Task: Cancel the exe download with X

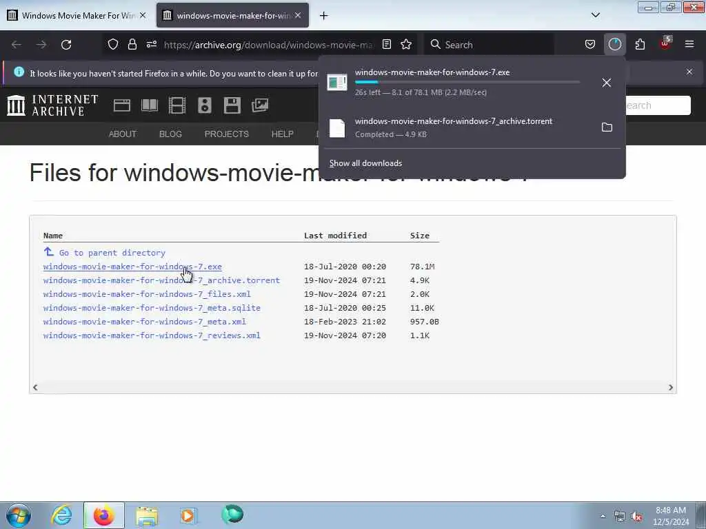Action: pyautogui.click(x=607, y=83)
